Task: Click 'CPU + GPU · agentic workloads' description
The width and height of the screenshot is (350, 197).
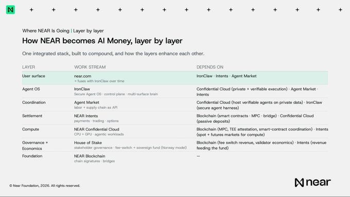Action: [99, 134]
